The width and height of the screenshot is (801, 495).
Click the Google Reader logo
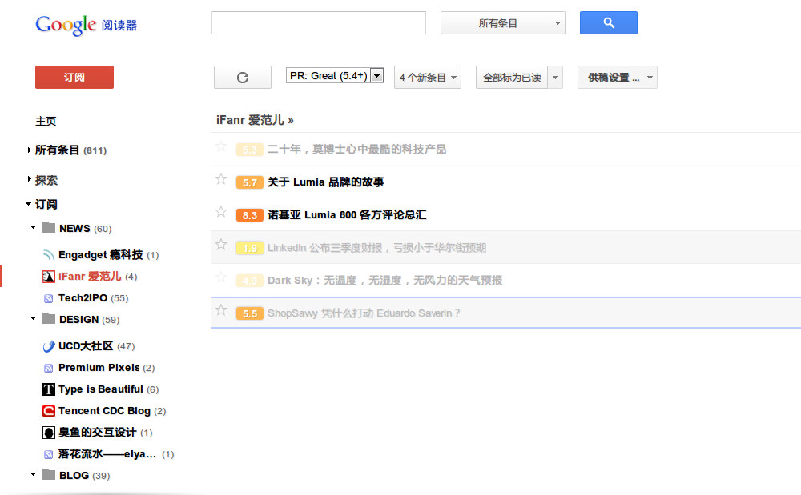point(86,25)
